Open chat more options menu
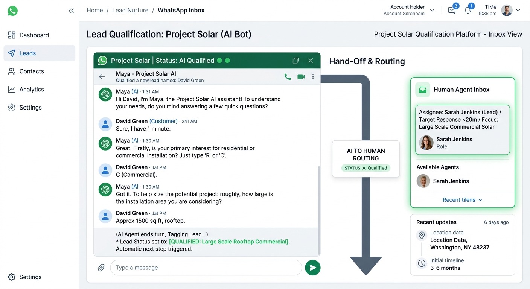Viewport: 530px width, 289px height. point(313,77)
